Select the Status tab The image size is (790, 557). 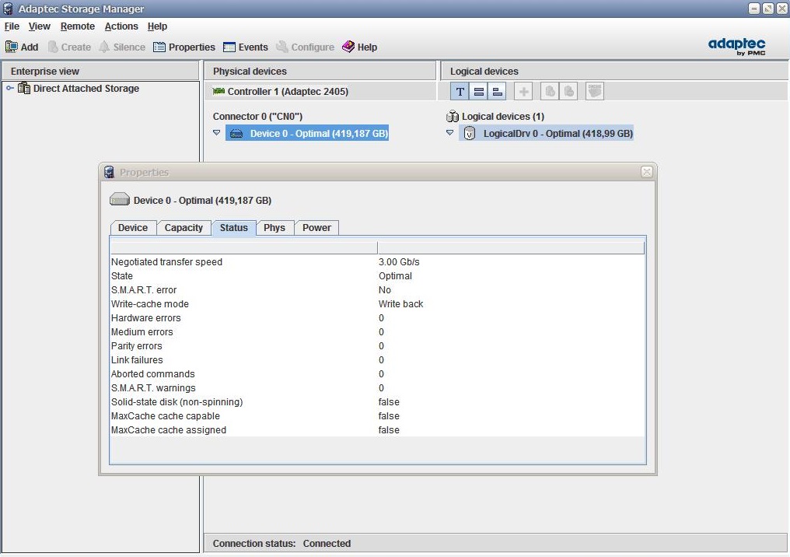pyautogui.click(x=234, y=228)
